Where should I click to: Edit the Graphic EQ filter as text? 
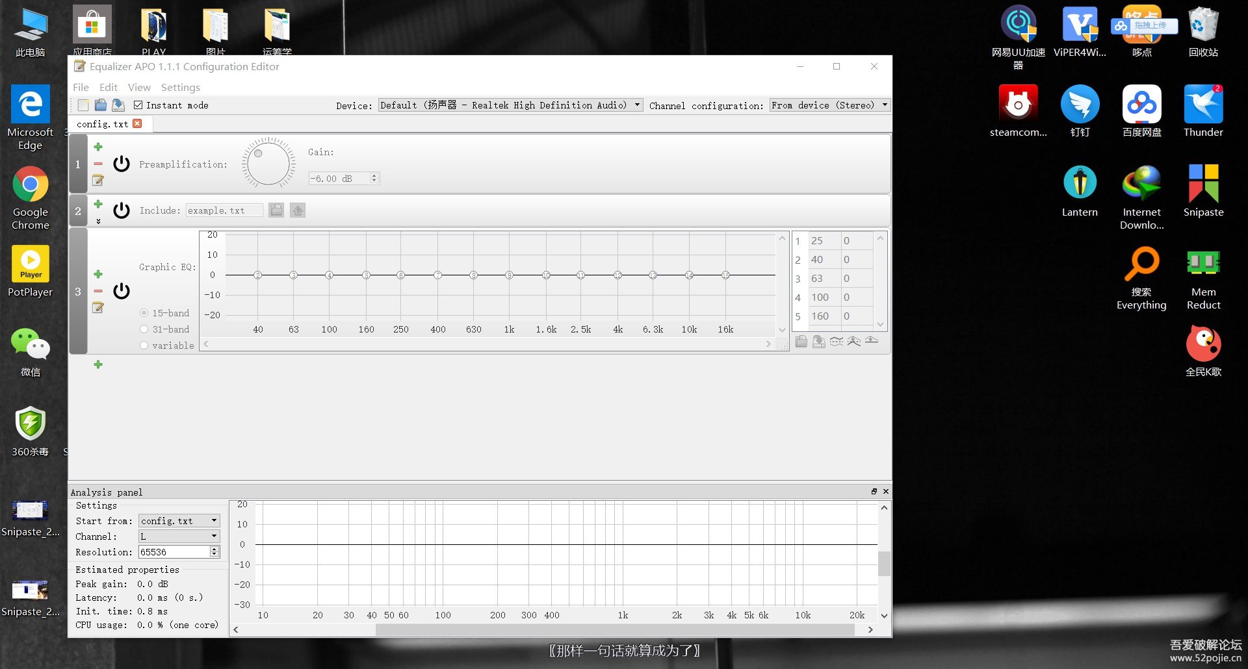coord(98,307)
